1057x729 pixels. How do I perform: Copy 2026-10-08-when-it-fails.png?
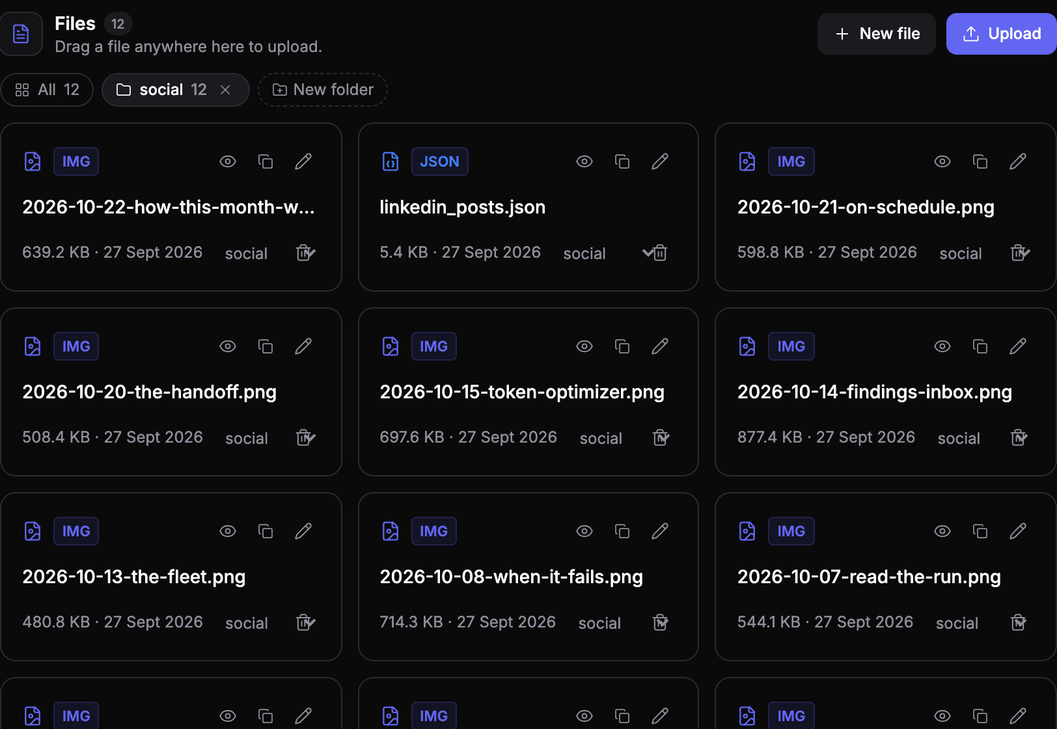pos(622,531)
